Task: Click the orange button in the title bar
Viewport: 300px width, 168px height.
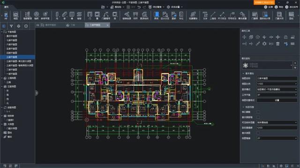Action: pos(264,2)
